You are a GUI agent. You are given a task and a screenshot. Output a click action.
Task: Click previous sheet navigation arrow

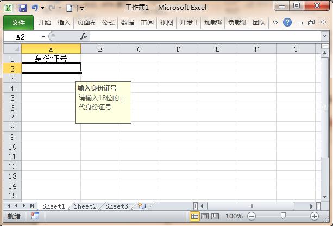click(16, 205)
